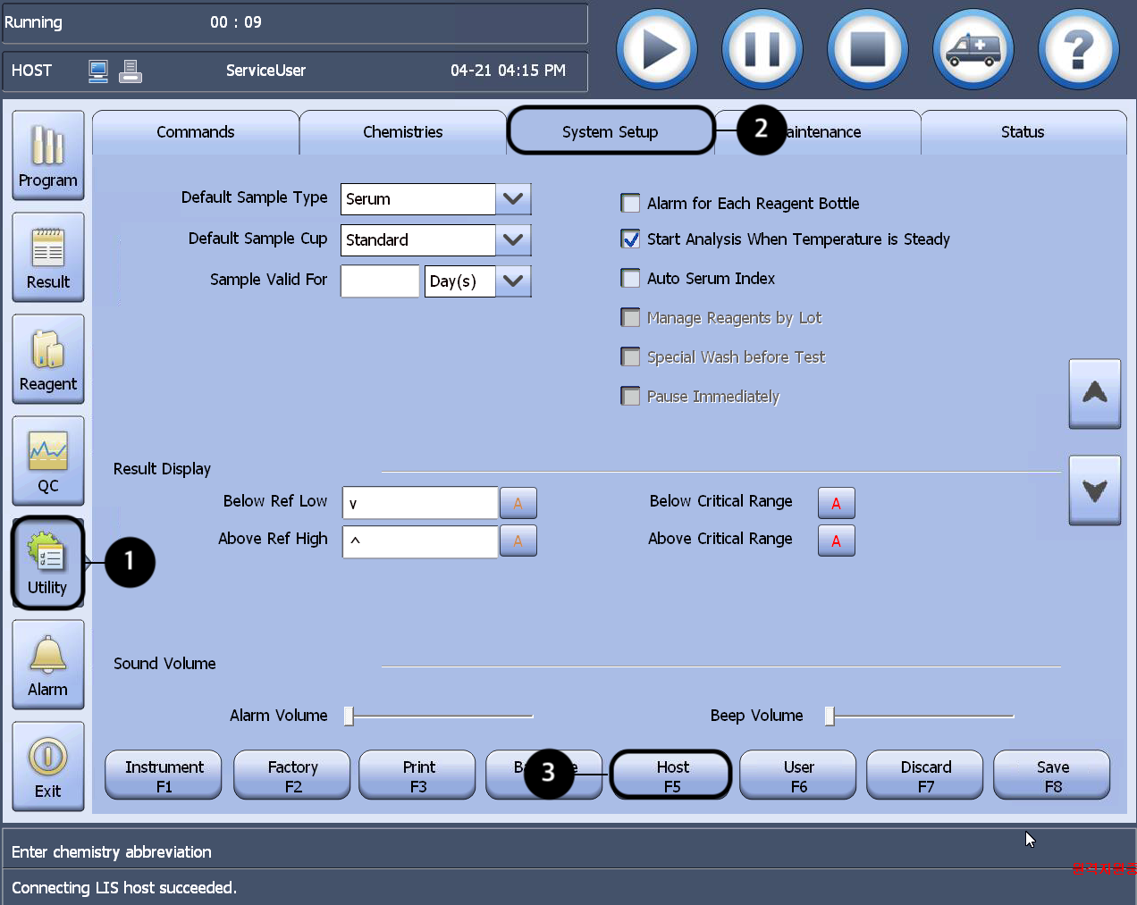Click the printer status icon
The height and width of the screenshot is (905, 1137).
click(x=131, y=71)
